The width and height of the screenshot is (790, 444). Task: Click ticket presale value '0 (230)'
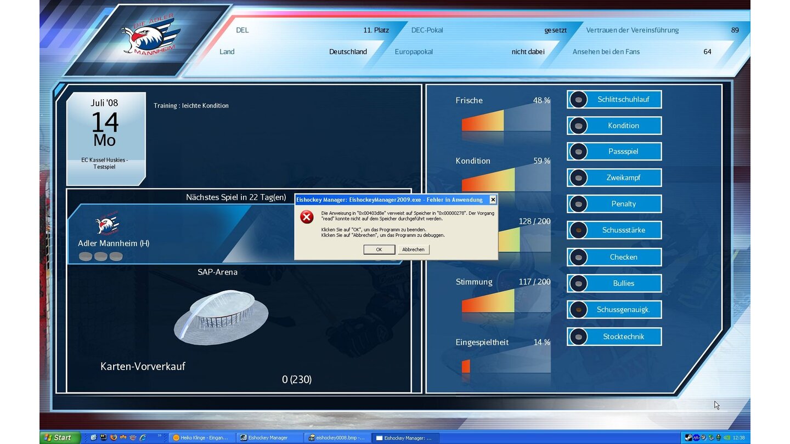(297, 379)
